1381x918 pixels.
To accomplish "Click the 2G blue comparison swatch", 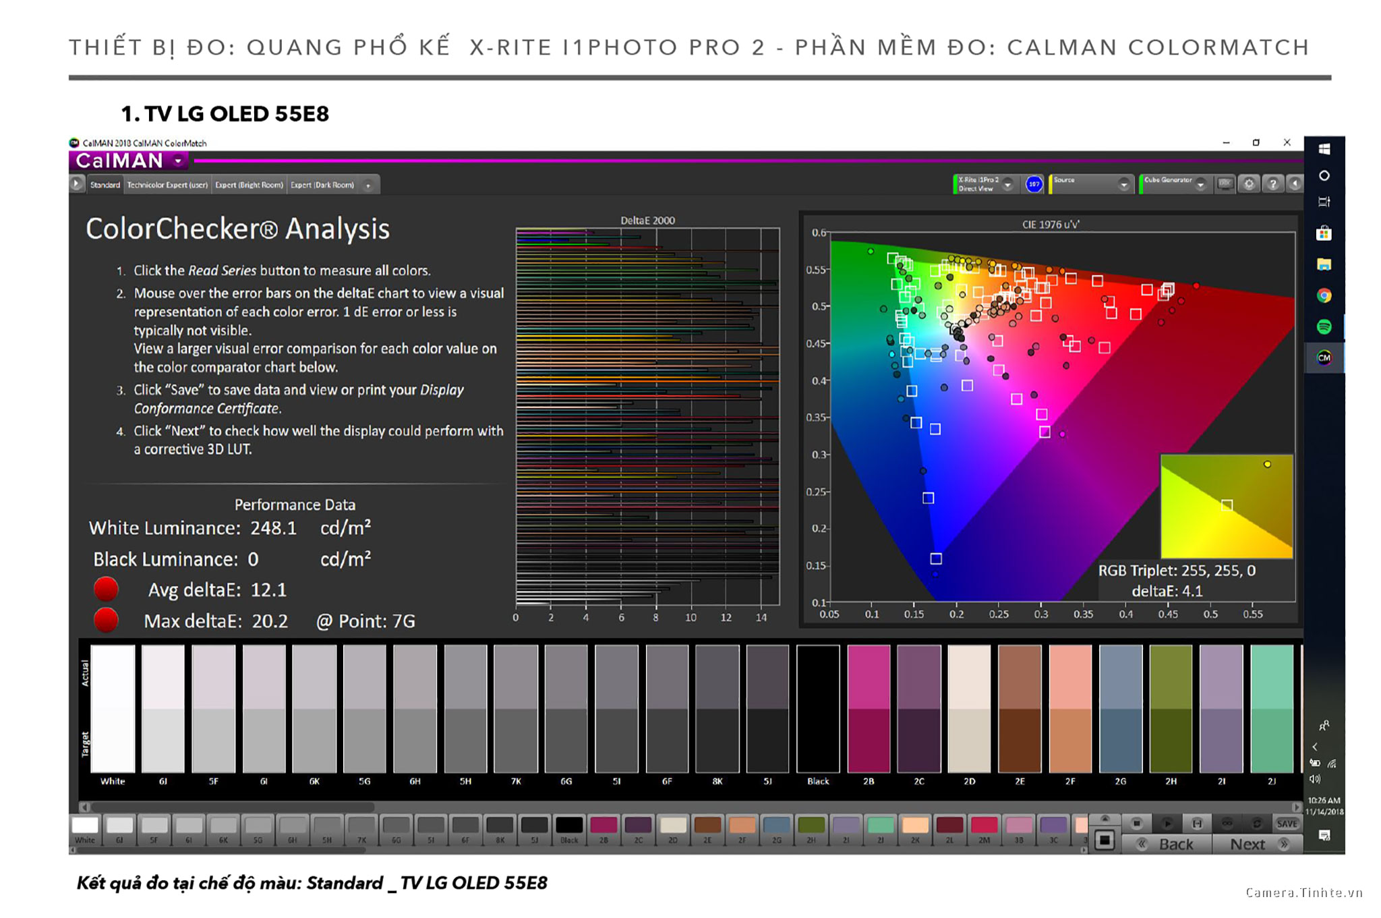I will pos(1120,708).
